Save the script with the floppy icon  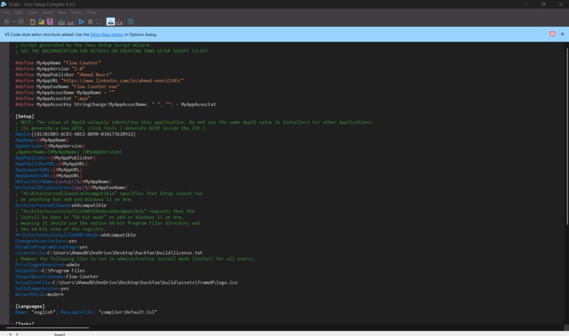click(49, 22)
